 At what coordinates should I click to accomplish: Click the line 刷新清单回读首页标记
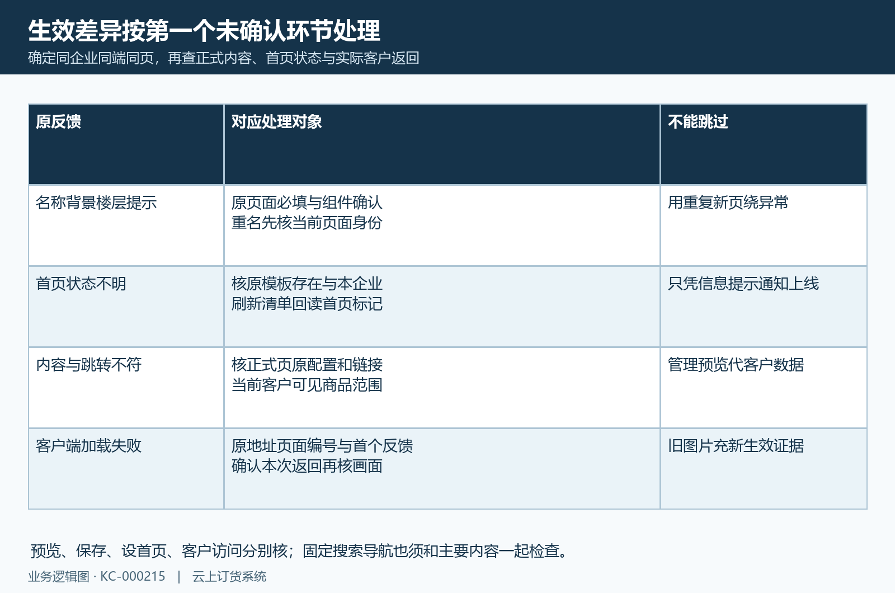307,304
